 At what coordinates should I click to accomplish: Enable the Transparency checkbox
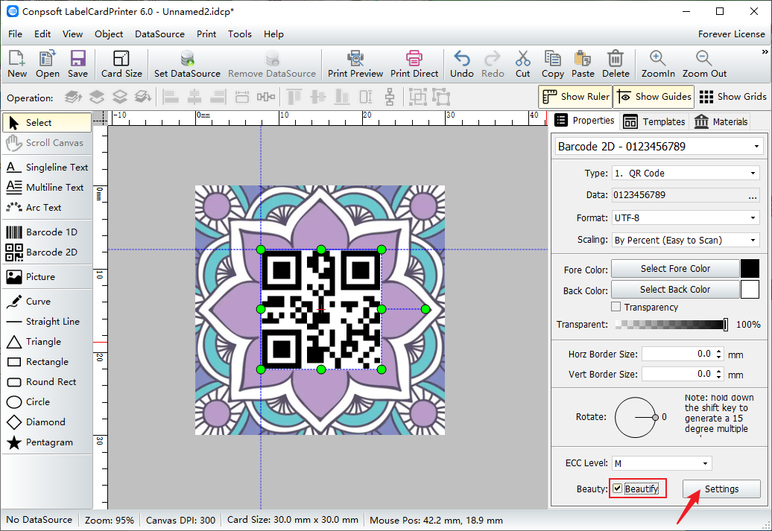616,307
